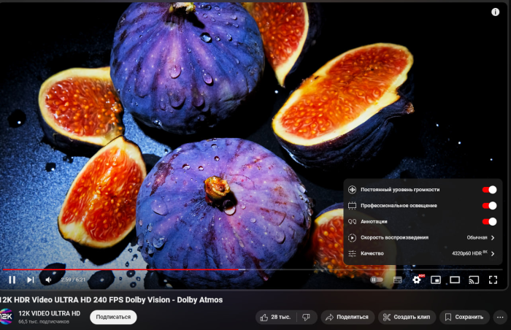Cast video to a TV
This screenshot has width=511, height=330.
[474, 280]
